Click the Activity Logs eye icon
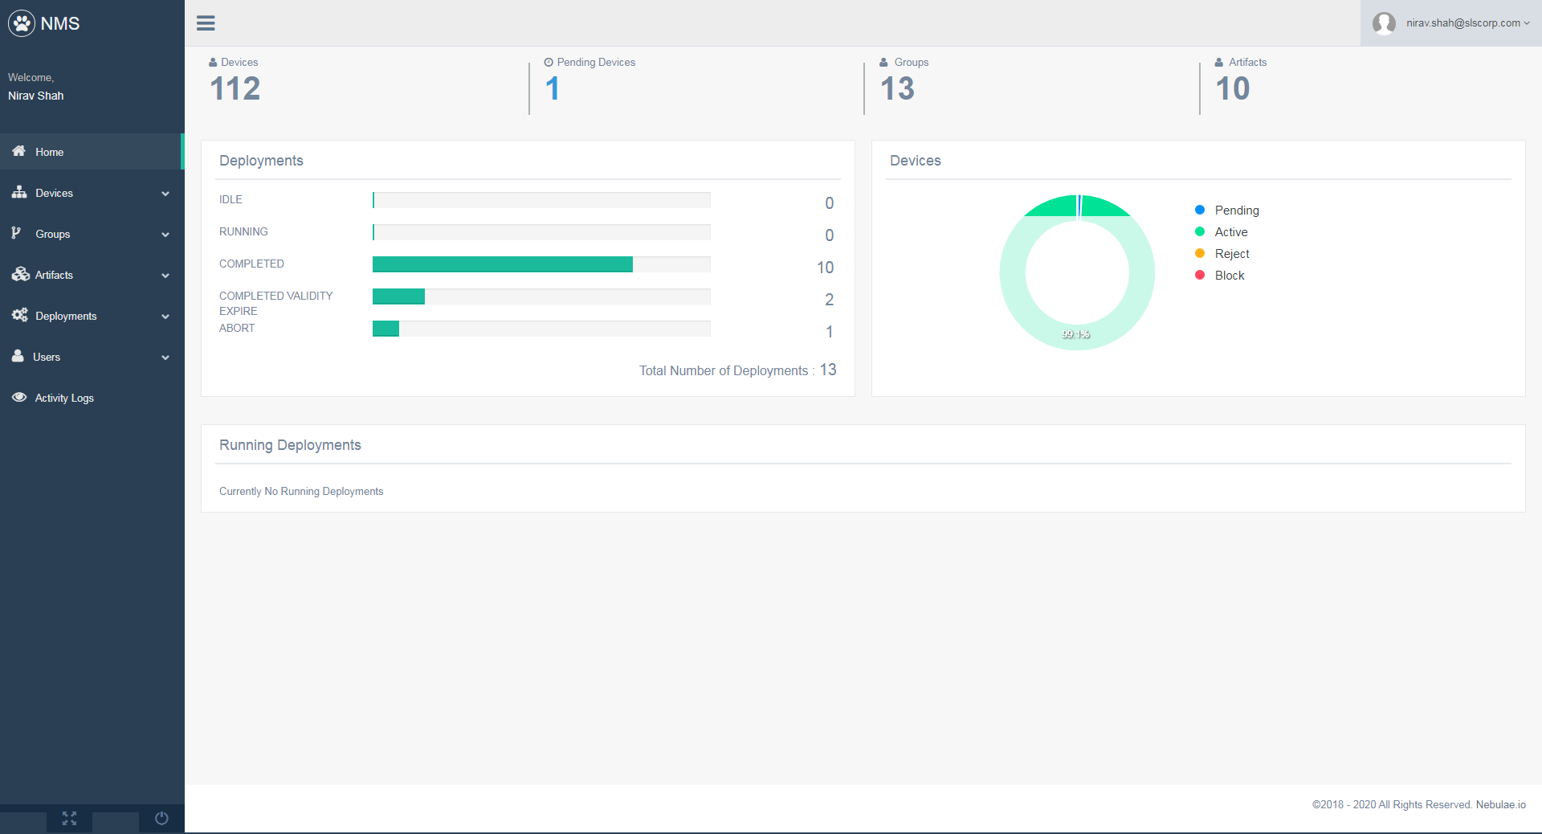 [19, 397]
